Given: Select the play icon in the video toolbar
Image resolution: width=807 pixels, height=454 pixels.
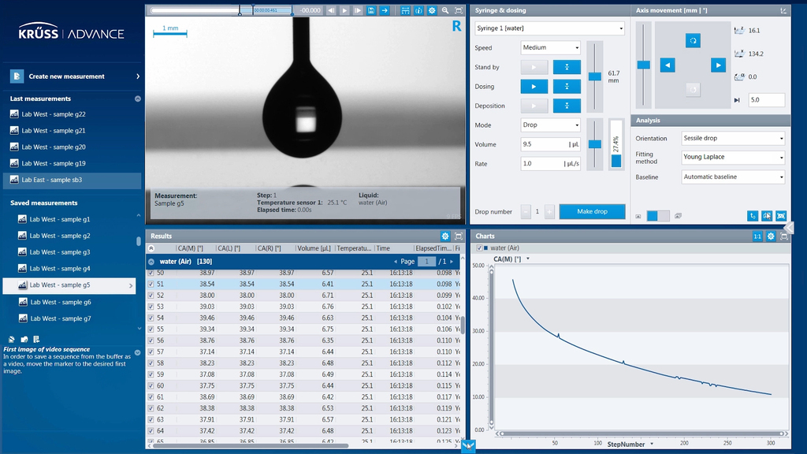Looking at the screenshot, I should [345, 9].
